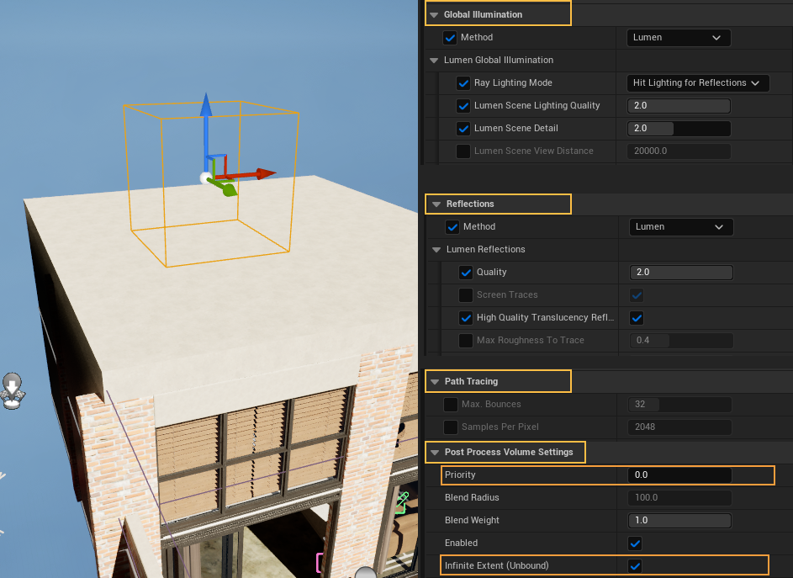Viewport: 793px width, 578px height.
Task: Disable the Ray Lighting Mode override checkbox
Action: (463, 83)
